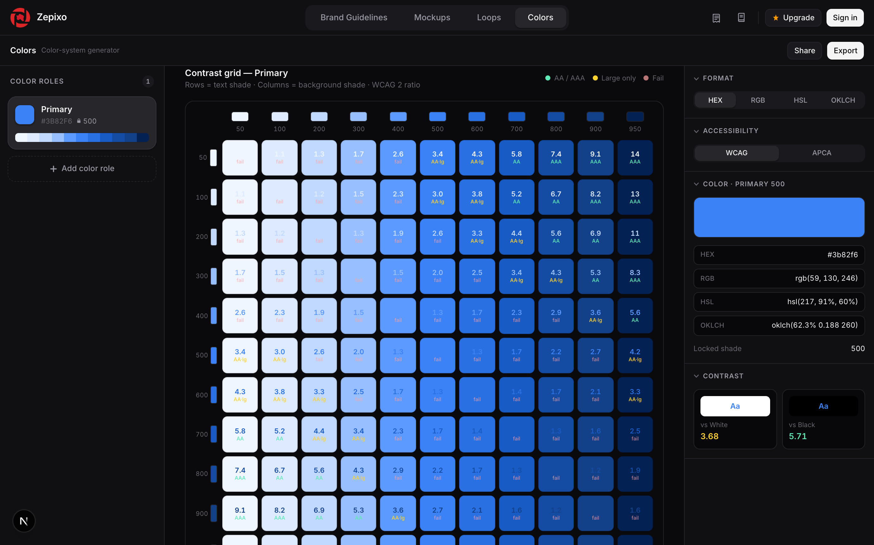This screenshot has height=545, width=874.
Task: Click the row 500 text shade swatch
Action: click(213, 356)
